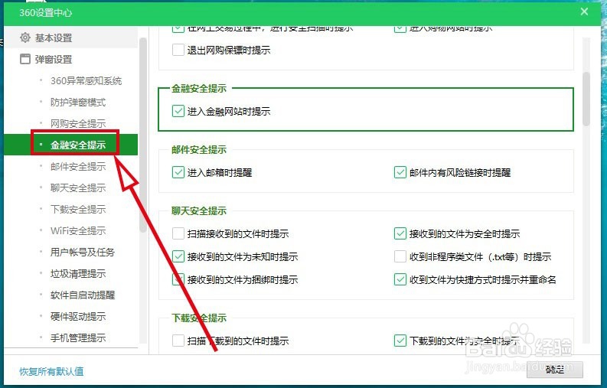
Task: Click the sidebar scrollbar thumb
Action: point(143,135)
